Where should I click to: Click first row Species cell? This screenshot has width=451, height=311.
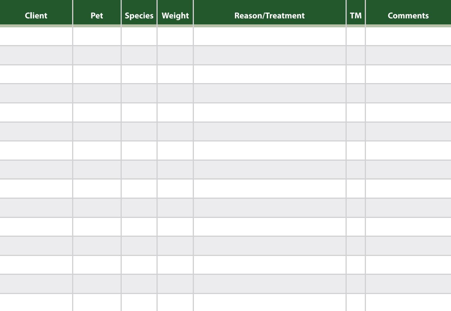(139, 36)
